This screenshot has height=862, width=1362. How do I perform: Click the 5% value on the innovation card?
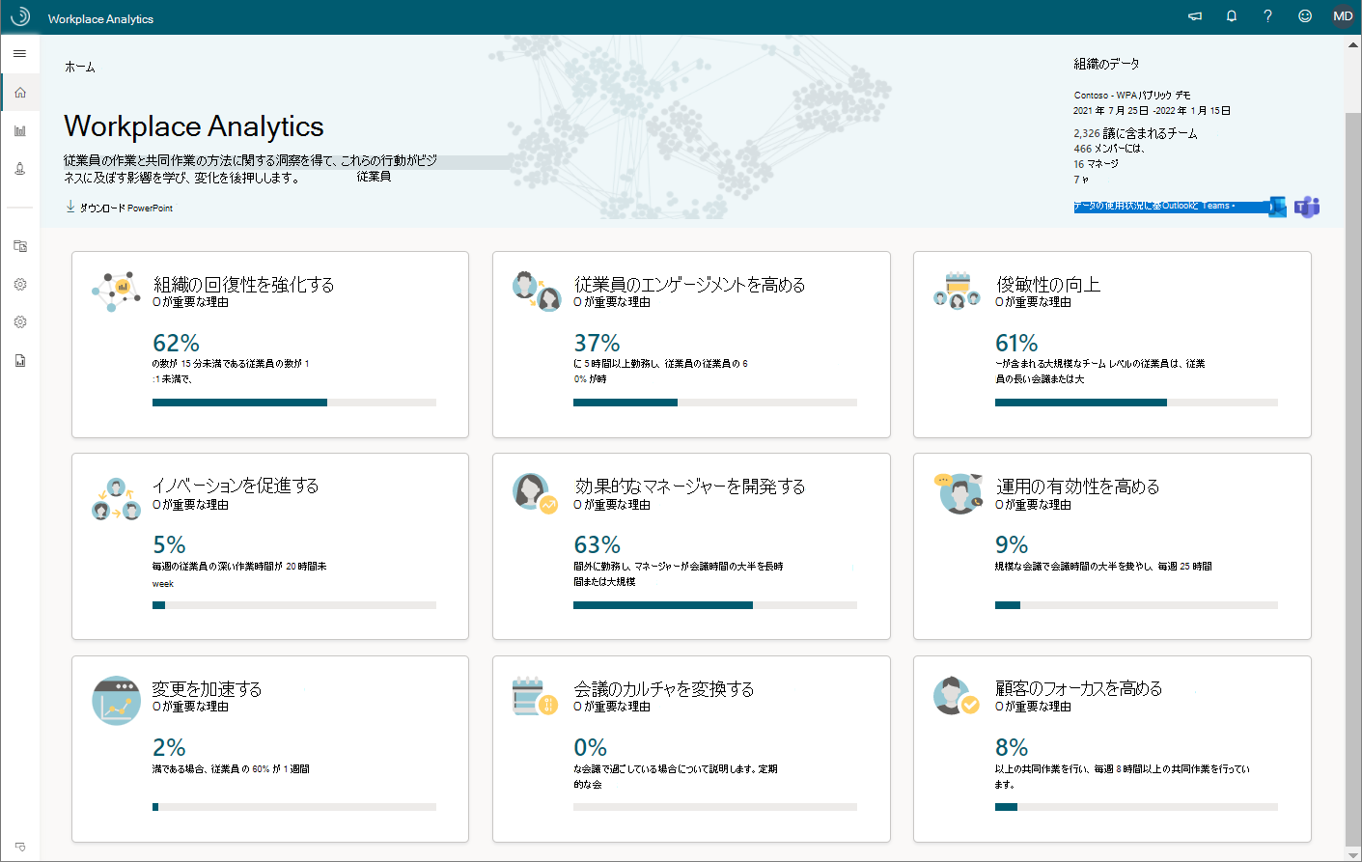coord(169,544)
